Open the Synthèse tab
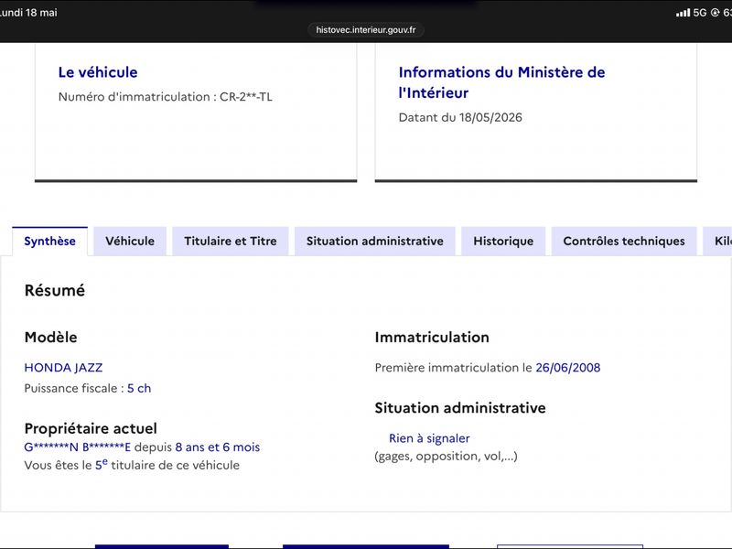The image size is (732, 549). [50, 242]
